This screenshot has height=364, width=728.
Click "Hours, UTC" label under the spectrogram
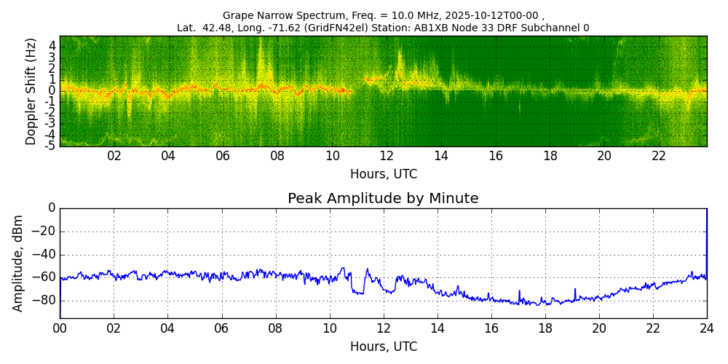click(x=383, y=174)
